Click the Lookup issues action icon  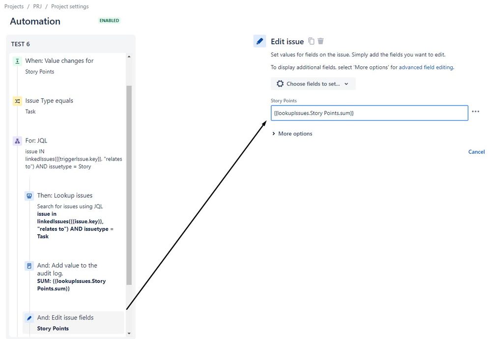29,195
